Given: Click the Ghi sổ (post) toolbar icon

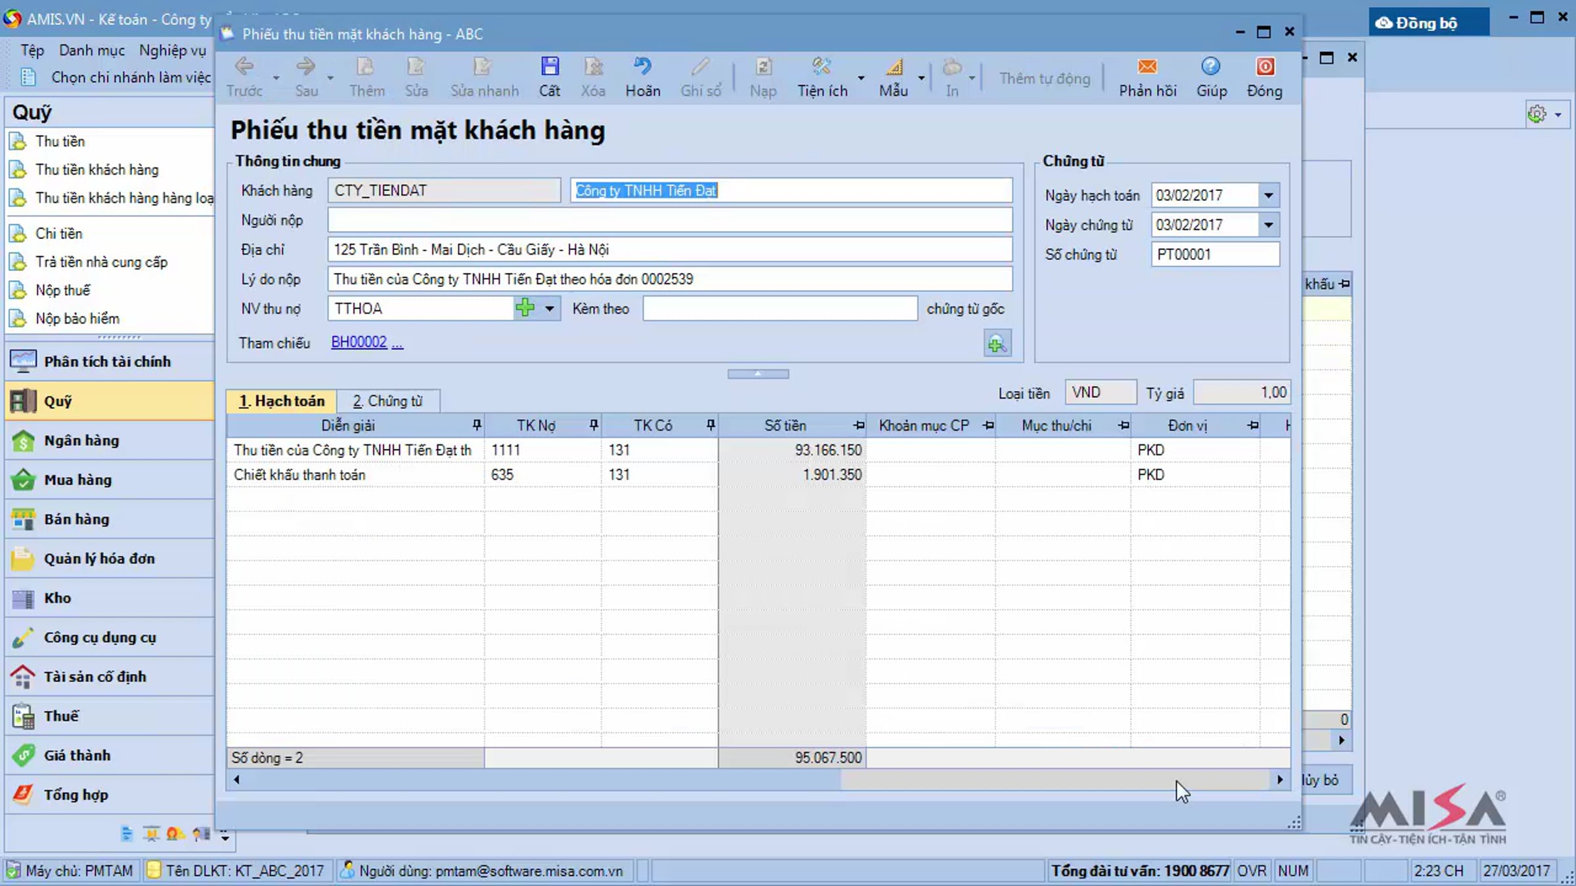Looking at the screenshot, I should pos(700,67).
